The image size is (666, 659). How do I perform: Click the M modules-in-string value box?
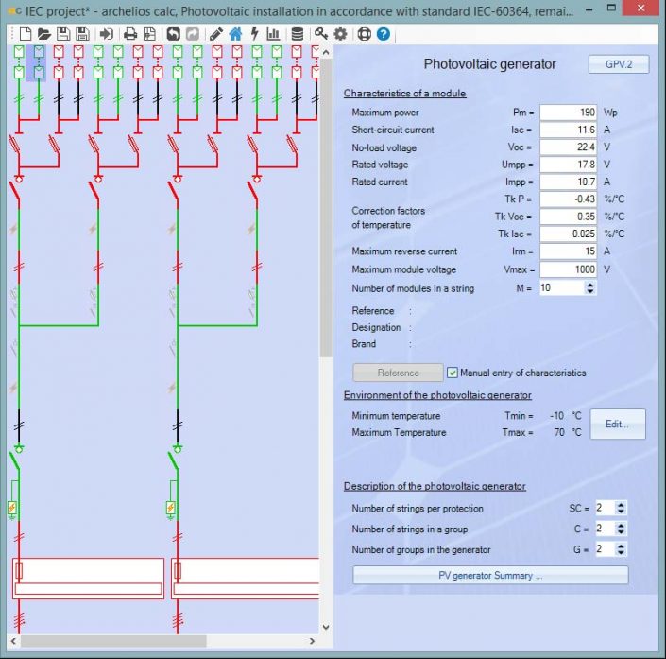[x=562, y=287]
